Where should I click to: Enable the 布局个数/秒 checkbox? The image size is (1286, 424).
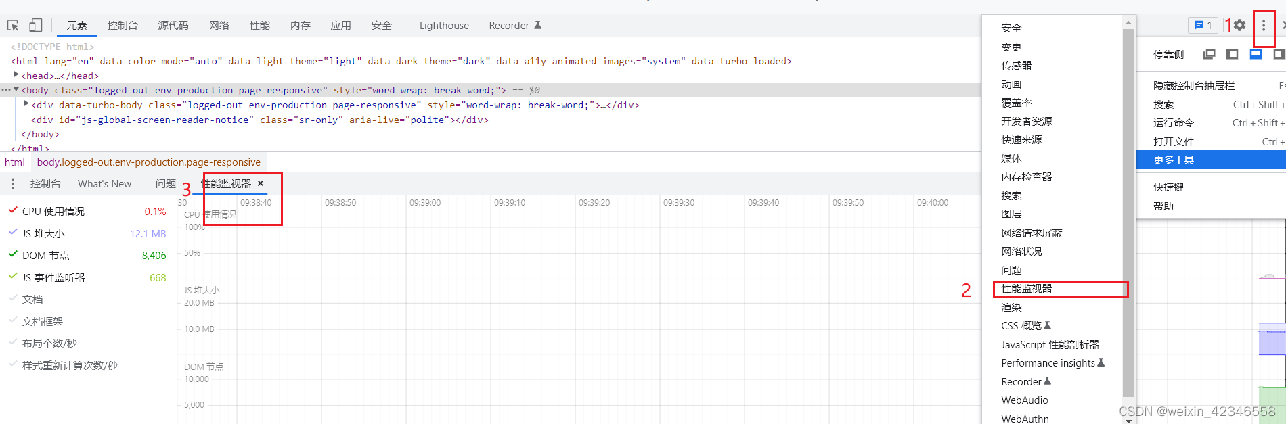(x=13, y=342)
